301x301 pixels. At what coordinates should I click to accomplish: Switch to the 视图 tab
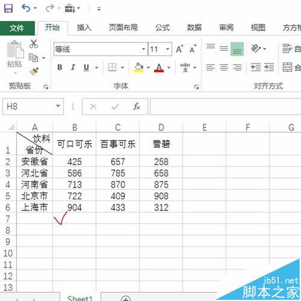pyautogui.click(x=258, y=28)
